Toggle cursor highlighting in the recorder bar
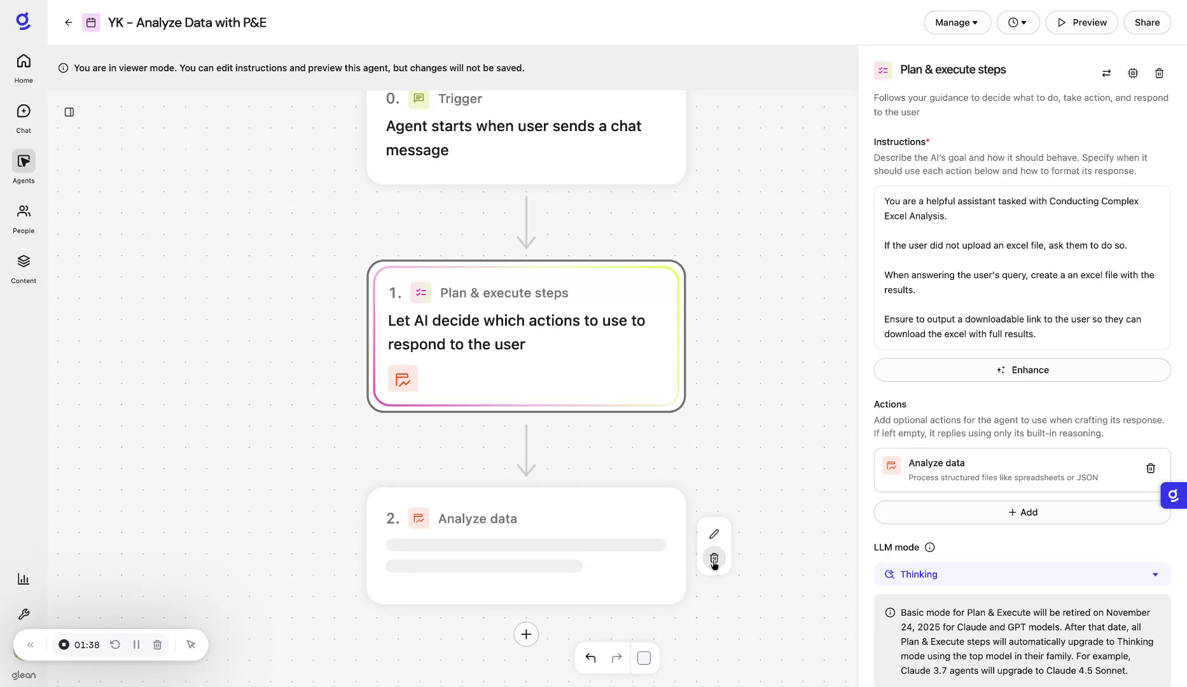 [x=191, y=644]
